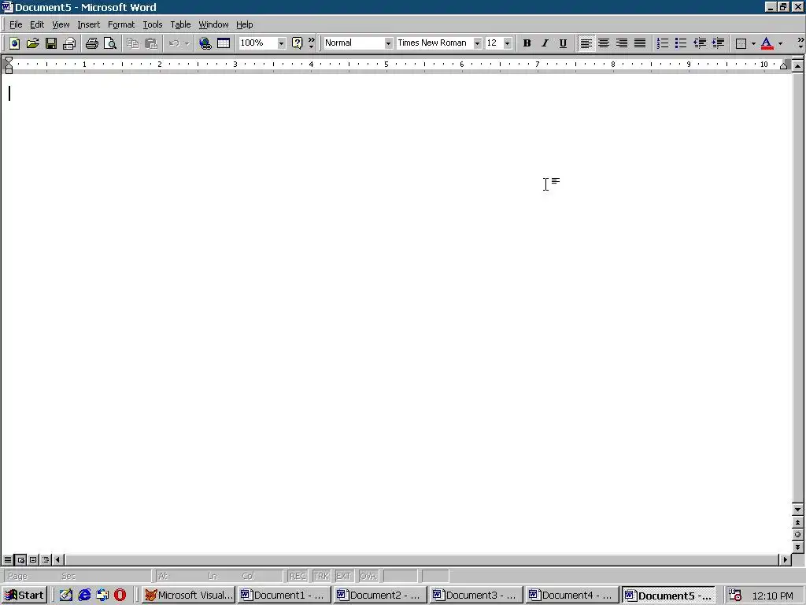
Task: Click the Insert Table grid icon
Action: tap(223, 43)
